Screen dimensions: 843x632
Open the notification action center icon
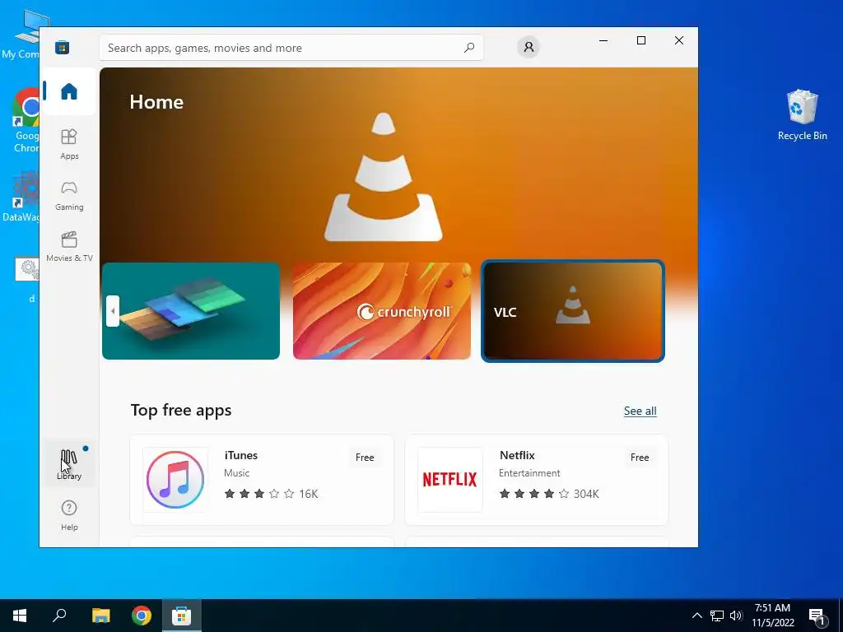pos(817,616)
